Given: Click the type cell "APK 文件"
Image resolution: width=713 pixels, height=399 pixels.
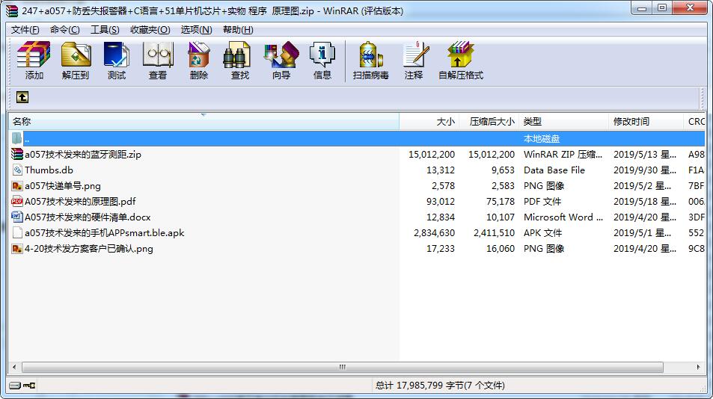Looking at the screenshot, I should 542,233.
